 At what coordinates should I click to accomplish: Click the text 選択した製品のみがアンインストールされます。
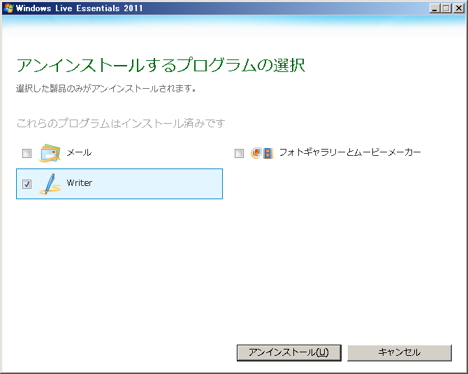[x=106, y=89]
